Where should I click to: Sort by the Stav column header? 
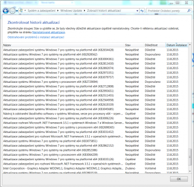click(x=134, y=45)
